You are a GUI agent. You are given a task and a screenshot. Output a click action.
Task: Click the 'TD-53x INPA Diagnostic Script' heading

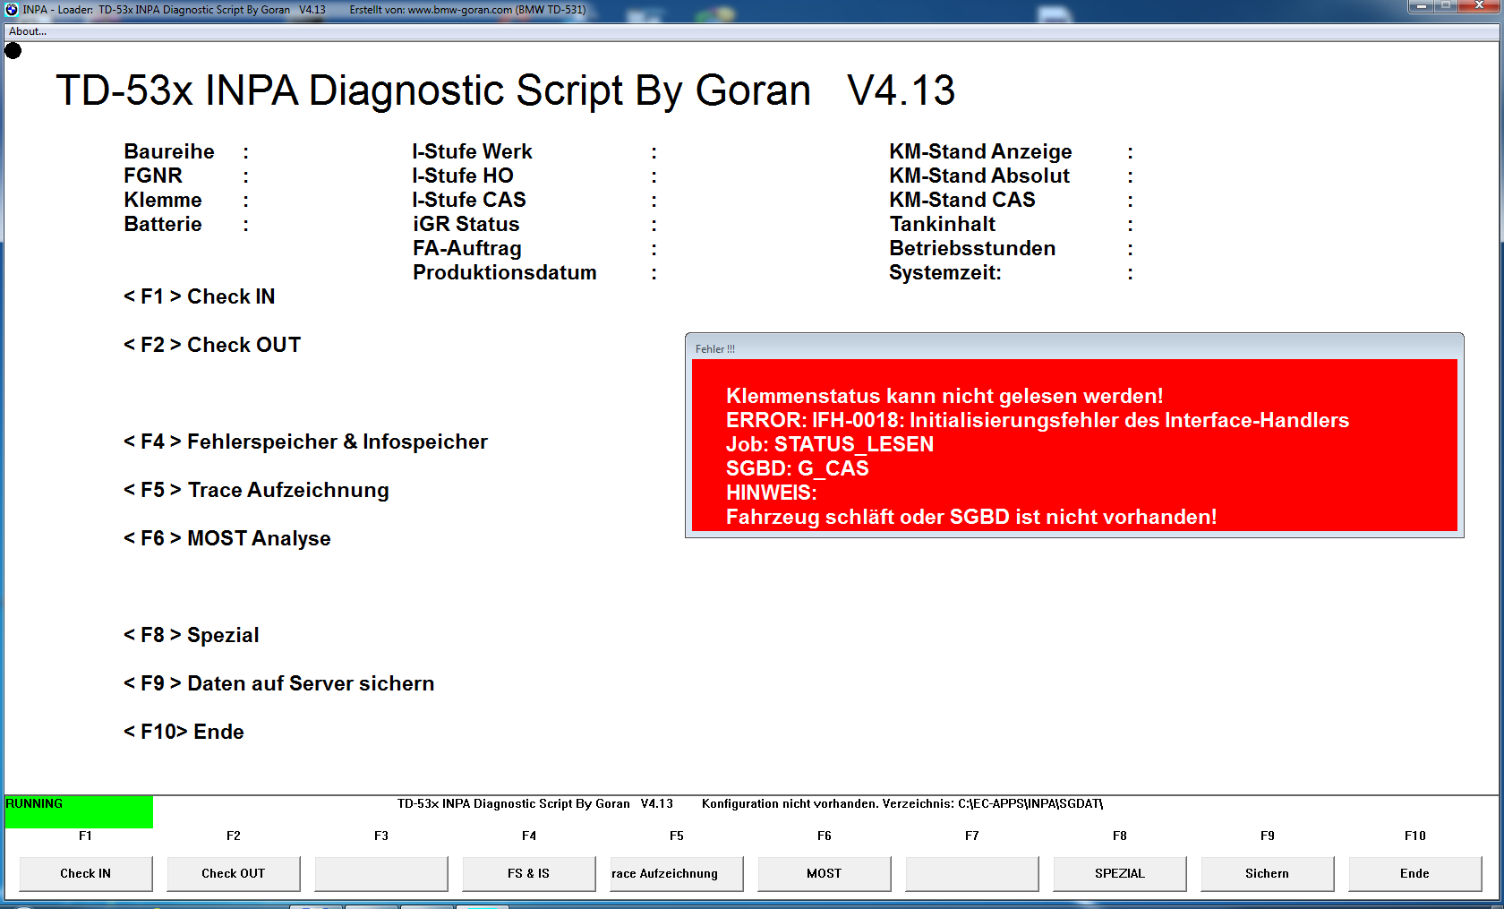point(506,90)
